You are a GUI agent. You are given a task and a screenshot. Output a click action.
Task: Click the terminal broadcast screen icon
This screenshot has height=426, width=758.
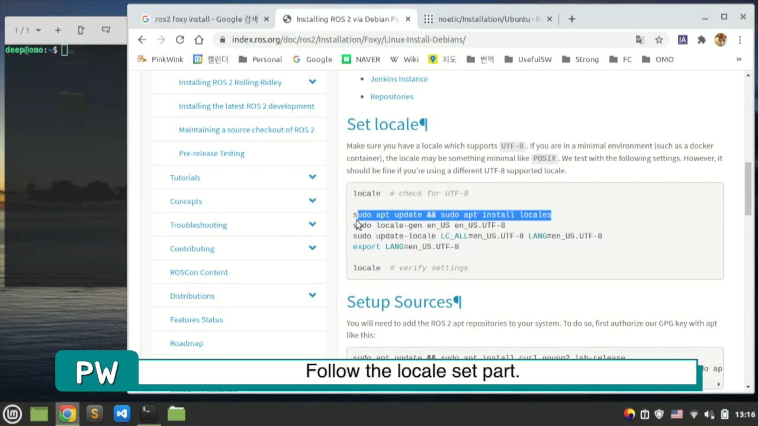click(106, 30)
